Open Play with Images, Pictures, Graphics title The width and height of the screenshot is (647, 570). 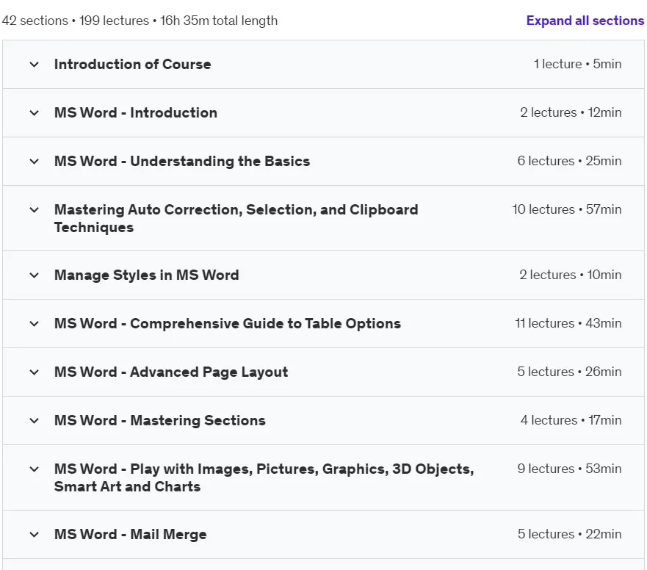(264, 477)
